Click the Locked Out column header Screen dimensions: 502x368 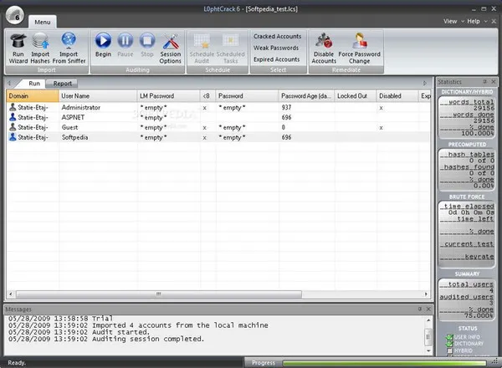click(355, 96)
